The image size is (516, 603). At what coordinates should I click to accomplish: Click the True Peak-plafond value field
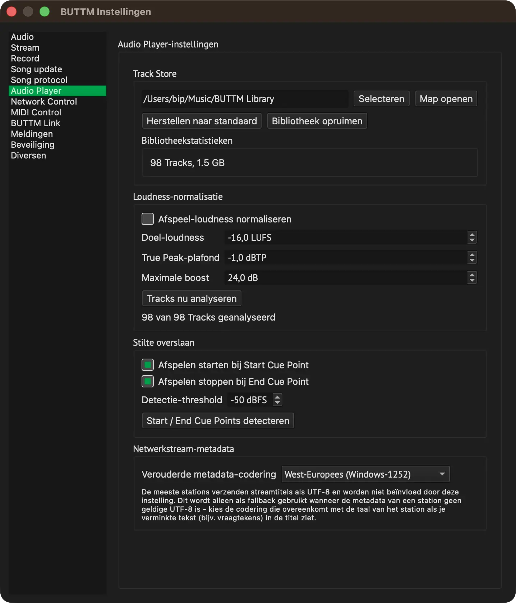(346, 258)
